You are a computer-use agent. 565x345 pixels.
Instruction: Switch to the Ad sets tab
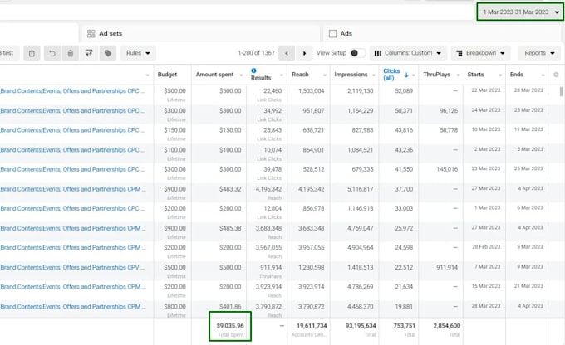tap(200, 33)
